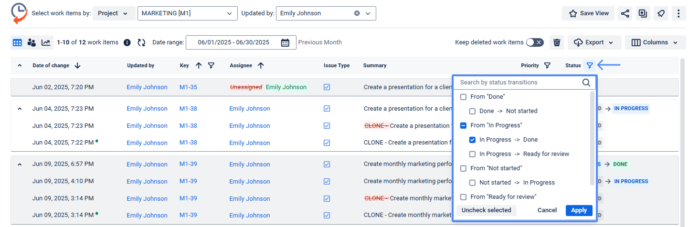Click the status transitions search field

[x=518, y=83]
